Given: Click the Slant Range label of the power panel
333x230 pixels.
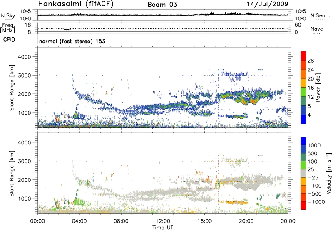Looking at the screenshot, I should [x=12, y=88].
